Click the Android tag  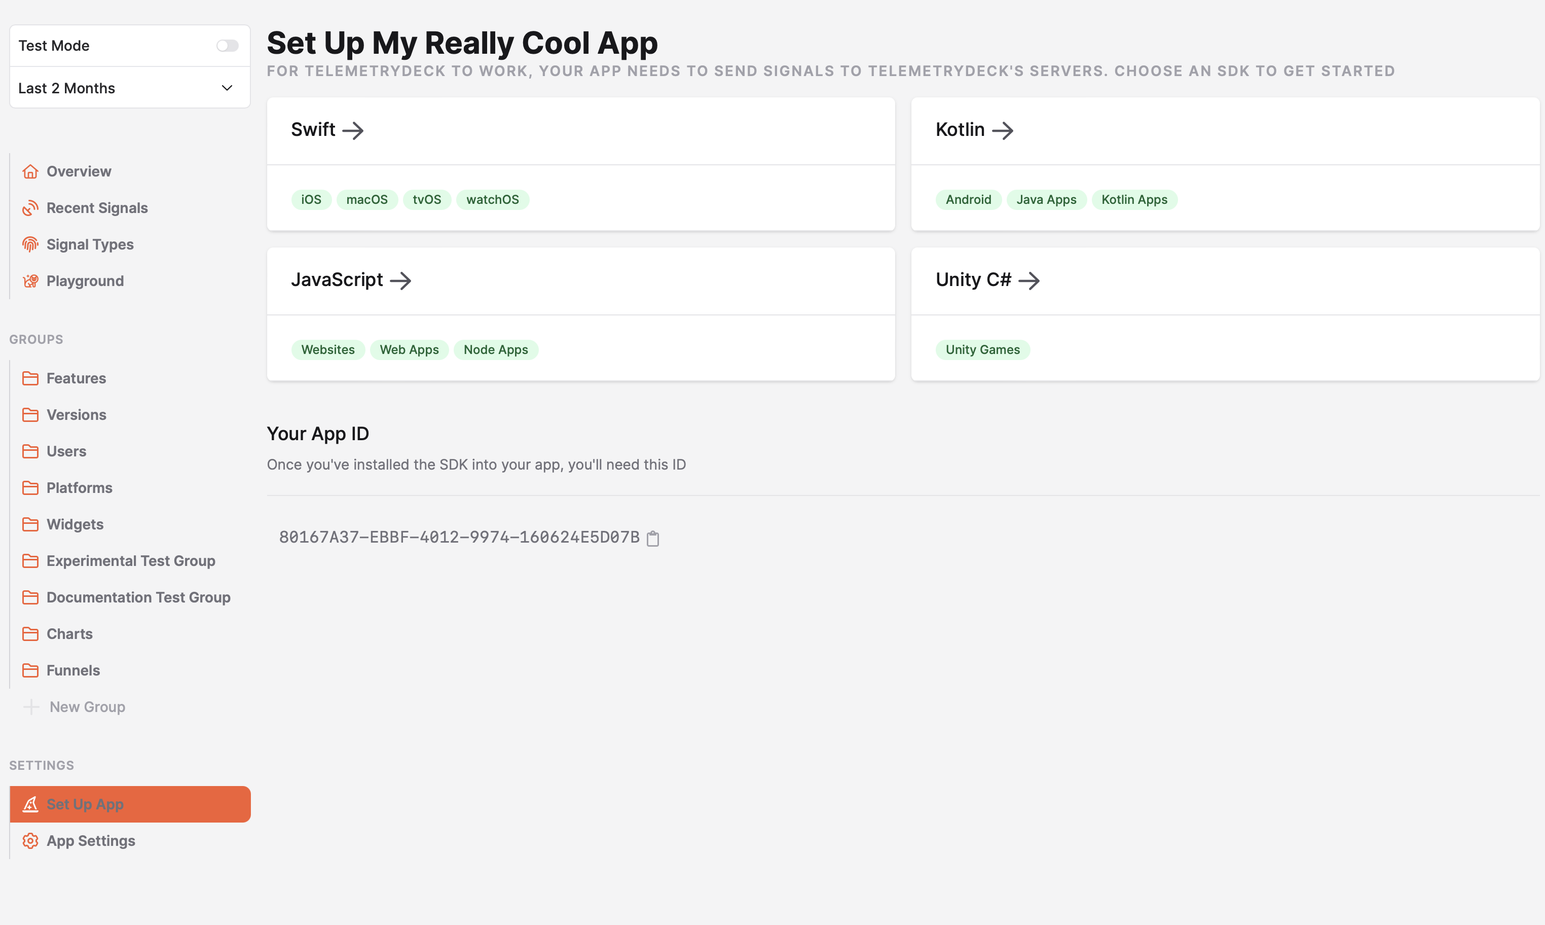[968, 199]
